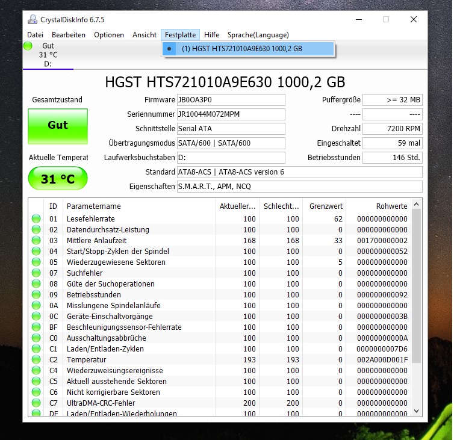Click green dot of Geräte-Einschaltvorgänge row
The height and width of the screenshot is (440, 454).
point(36,317)
